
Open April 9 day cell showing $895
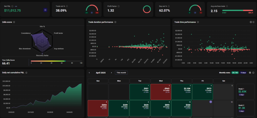point(161,108)
